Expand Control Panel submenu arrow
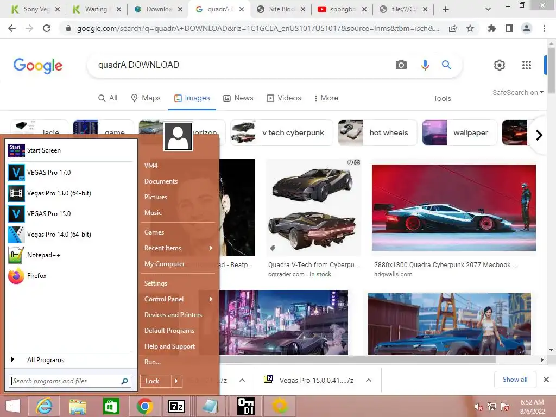 tap(211, 299)
